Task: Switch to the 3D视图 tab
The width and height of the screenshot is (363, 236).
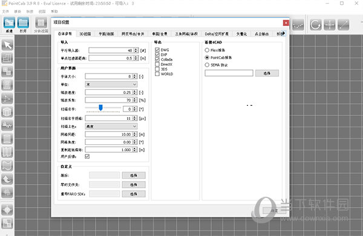Action: click(x=85, y=34)
